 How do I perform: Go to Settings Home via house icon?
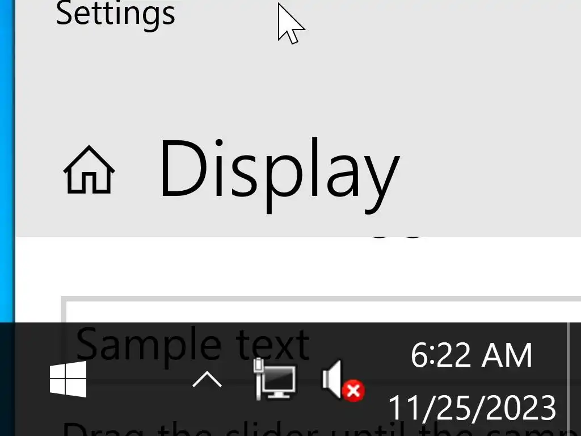89,169
